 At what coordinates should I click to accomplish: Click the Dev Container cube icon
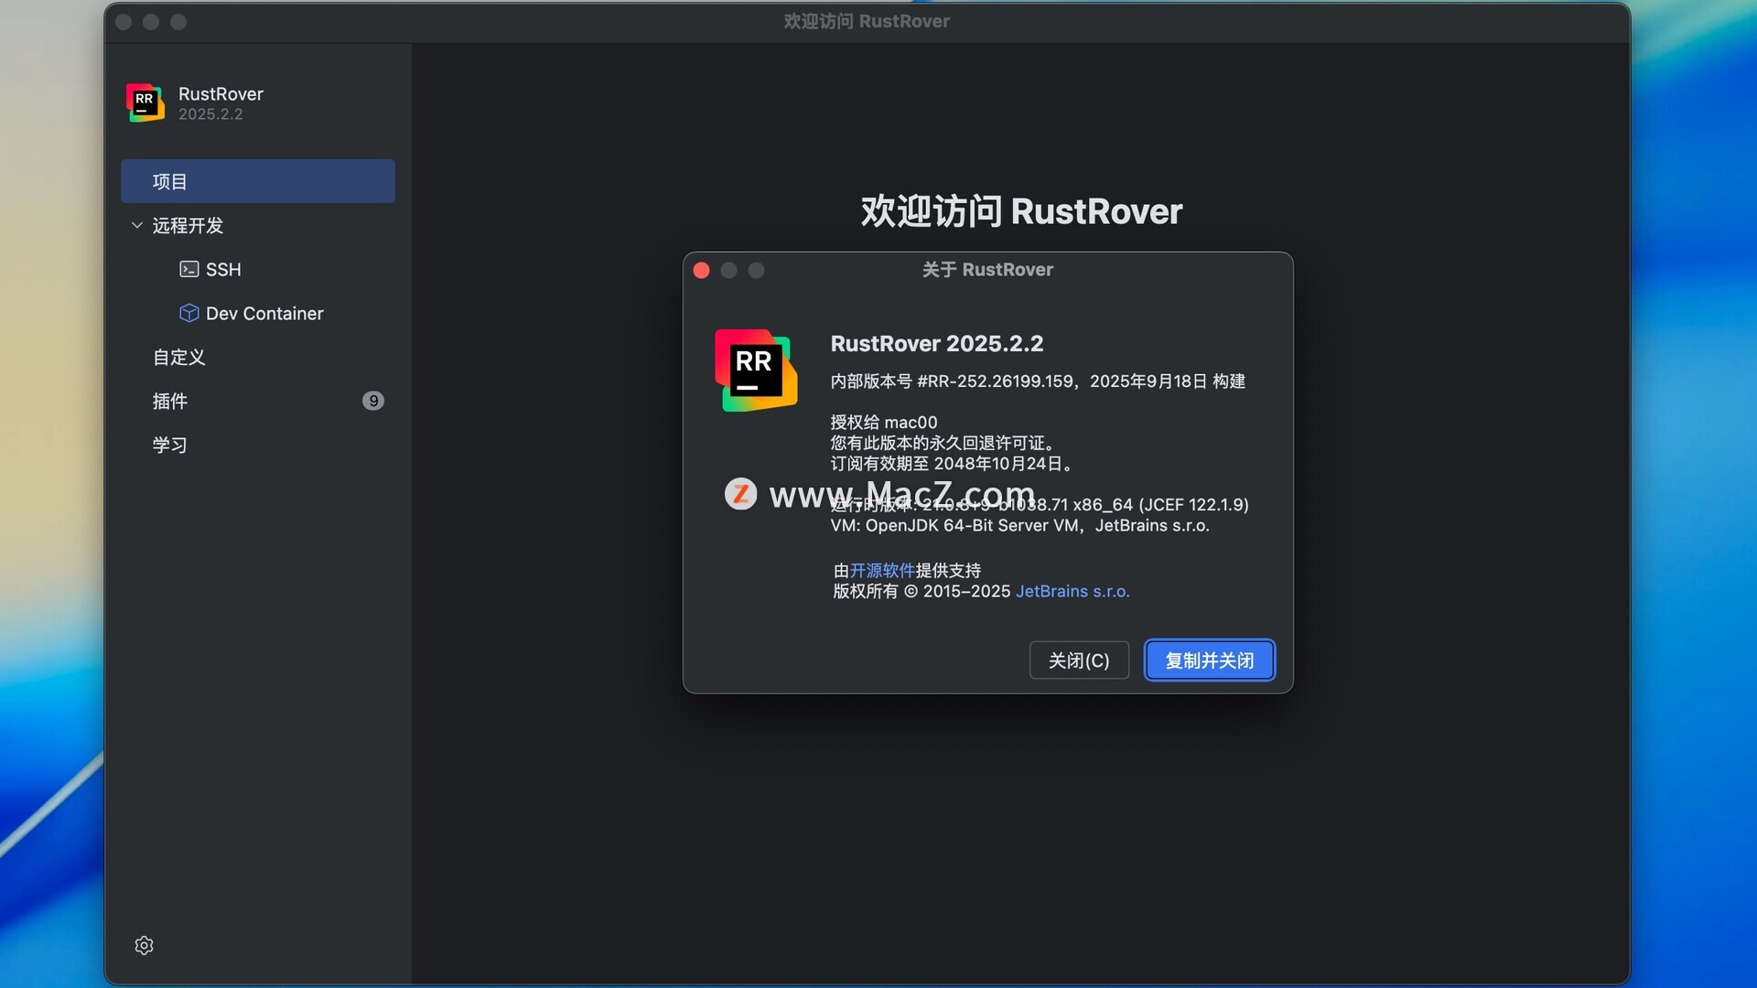pos(189,313)
